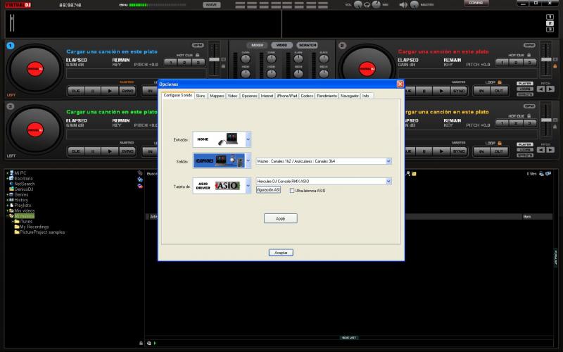563x352 pixels.
Task: Play the yellow-titled deck
Action: (441, 151)
